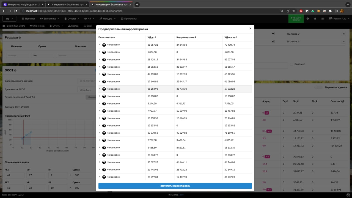This screenshot has width=352, height=198.
Task: Click Запустить корректировку button
Action: pos(175,186)
